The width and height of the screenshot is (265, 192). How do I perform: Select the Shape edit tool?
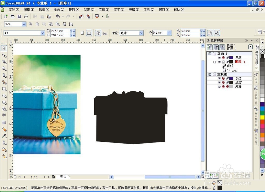4,55
